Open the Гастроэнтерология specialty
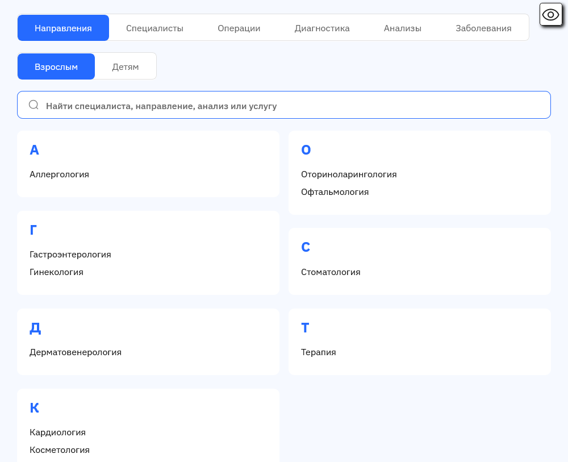 pos(70,255)
